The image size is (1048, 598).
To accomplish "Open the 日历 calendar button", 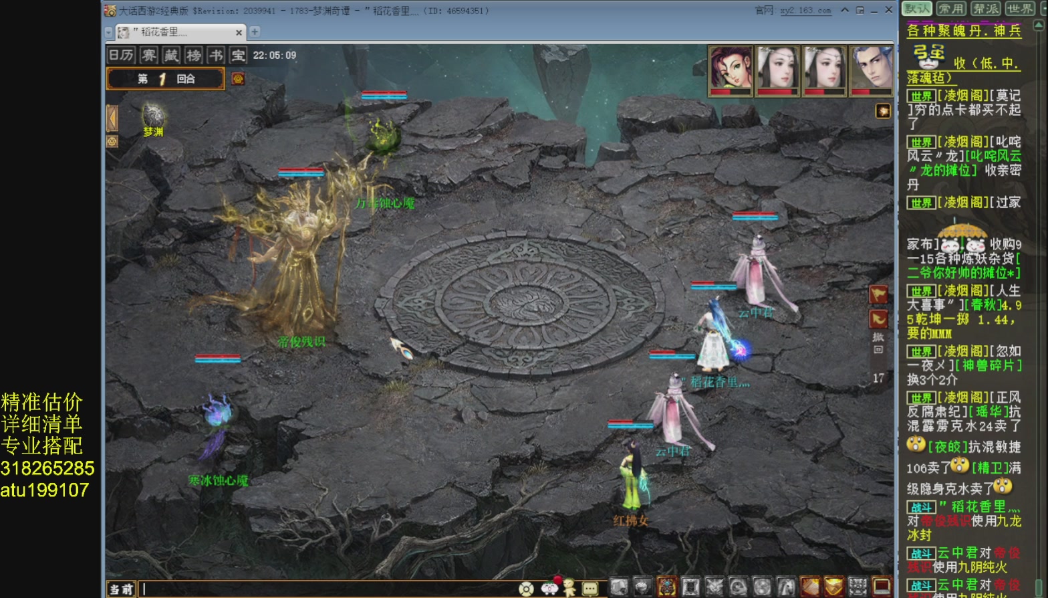I will pos(122,56).
